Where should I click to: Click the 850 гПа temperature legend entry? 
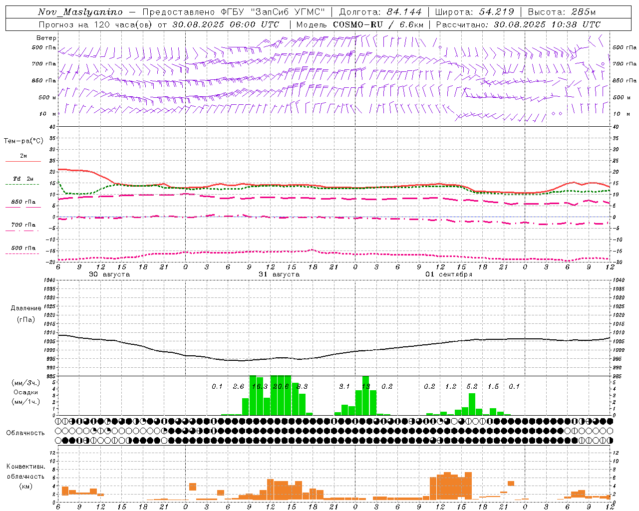[x=22, y=203]
